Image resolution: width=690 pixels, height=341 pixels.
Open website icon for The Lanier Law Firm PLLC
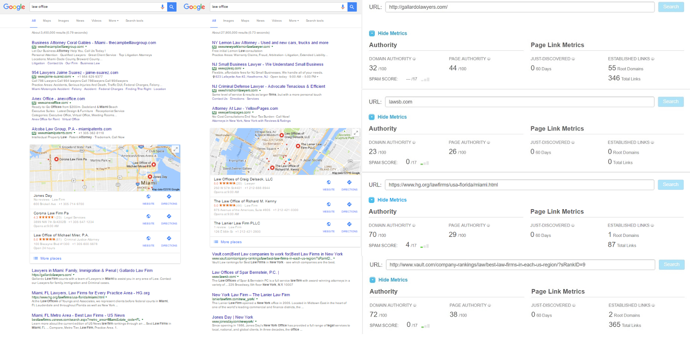click(329, 224)
